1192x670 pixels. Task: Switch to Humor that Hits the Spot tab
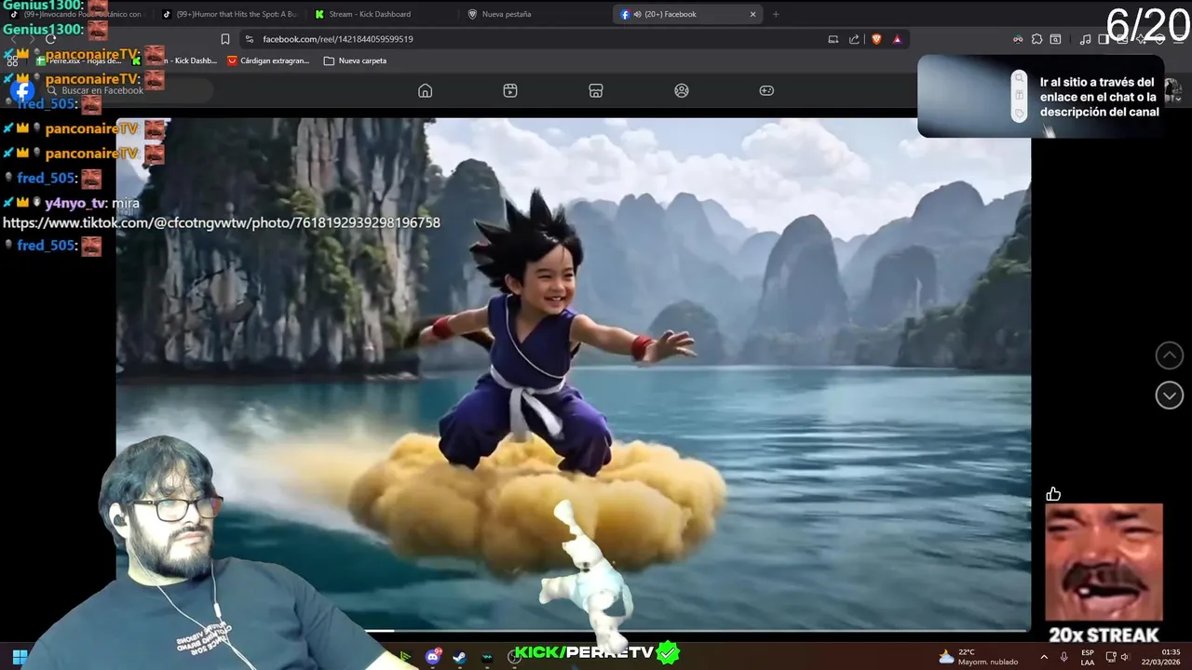228,14
